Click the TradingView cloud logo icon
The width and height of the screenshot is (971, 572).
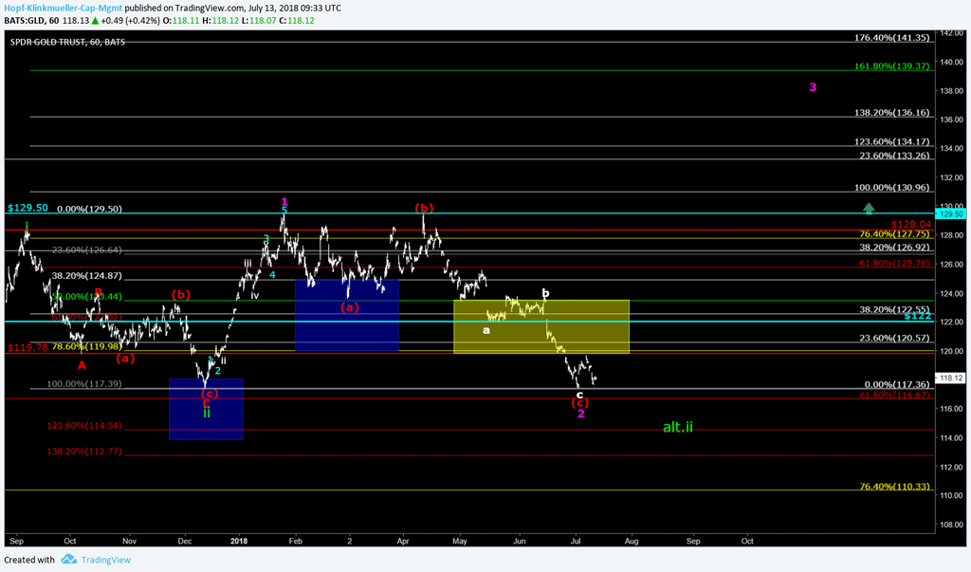tap(69, 560)
